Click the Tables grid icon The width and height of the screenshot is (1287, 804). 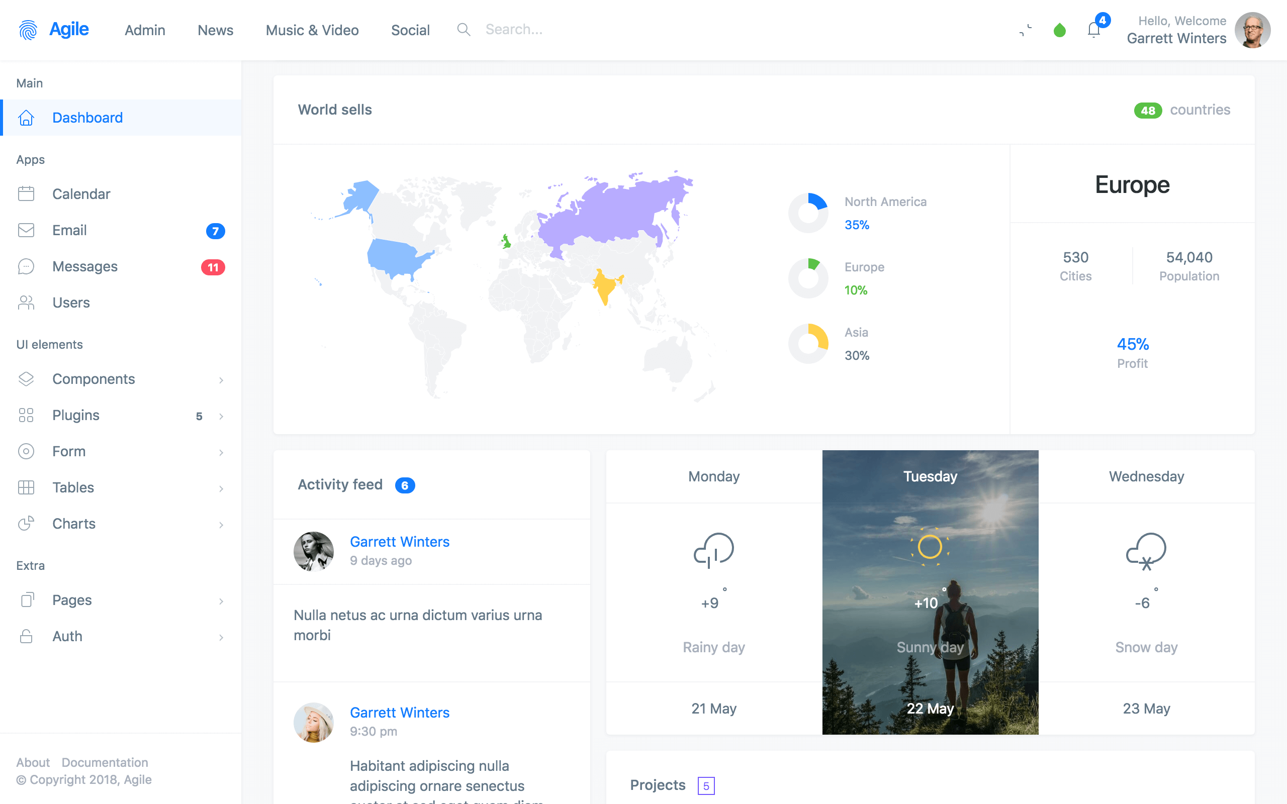pos(26,487)
